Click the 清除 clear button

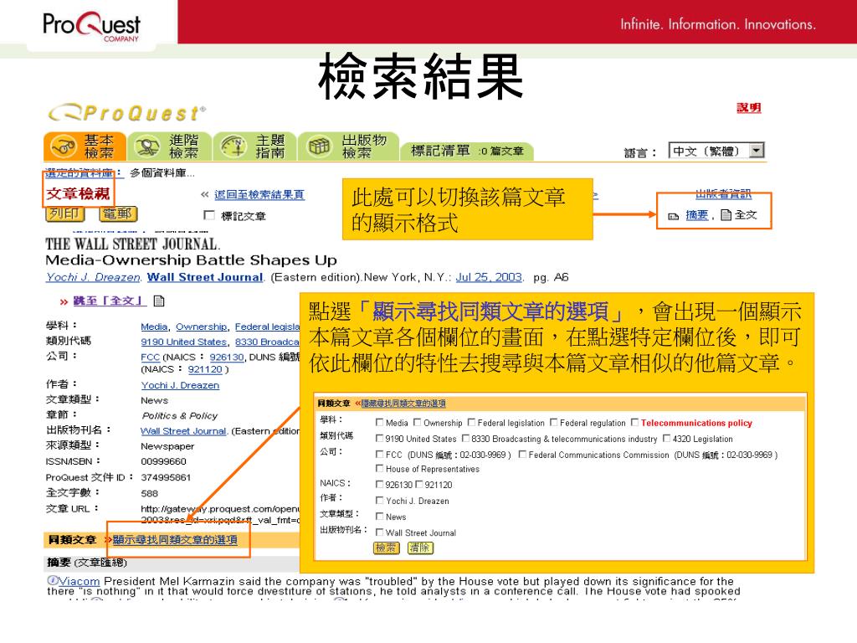point(420,548)
